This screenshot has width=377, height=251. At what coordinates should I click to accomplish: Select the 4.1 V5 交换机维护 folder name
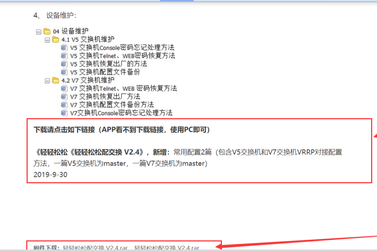[88, 39]
